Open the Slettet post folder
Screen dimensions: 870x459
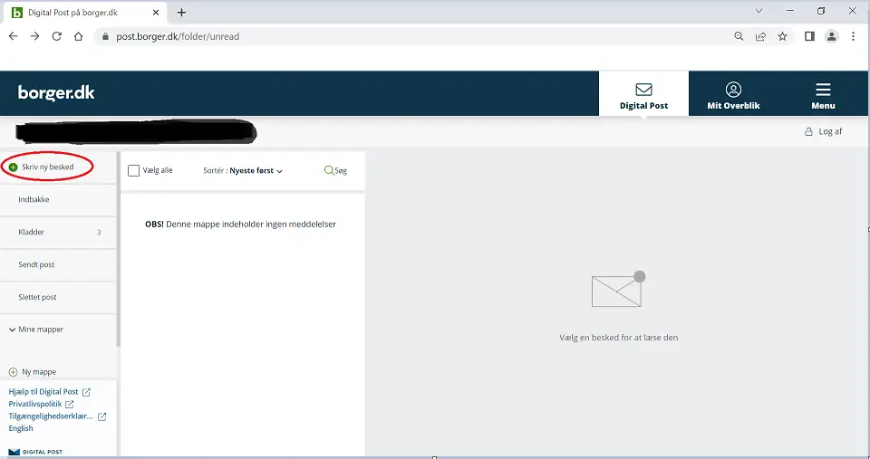(58, 297)
